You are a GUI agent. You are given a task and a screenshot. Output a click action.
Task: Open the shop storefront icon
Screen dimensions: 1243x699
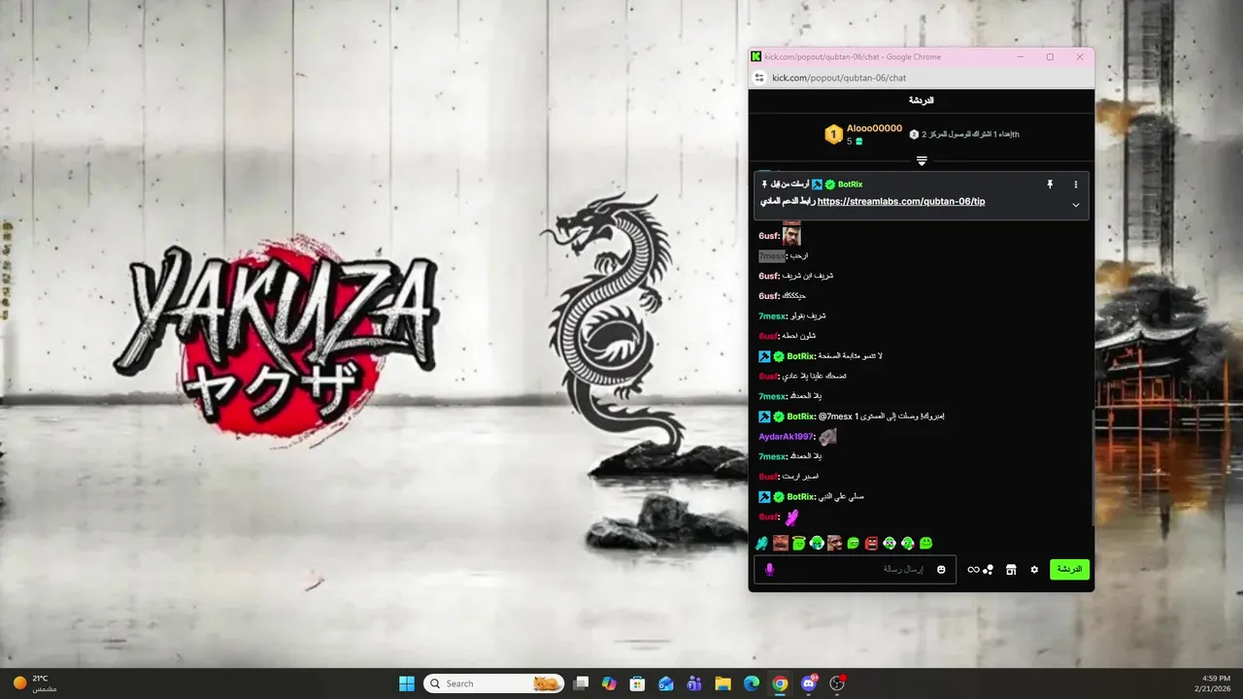point(1011,570)
